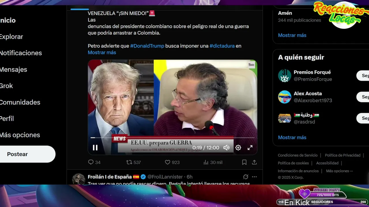Viewport: 369px width, 207px height.
Task: Open Alex Acosta profile avatar
Action: (285, 97)
